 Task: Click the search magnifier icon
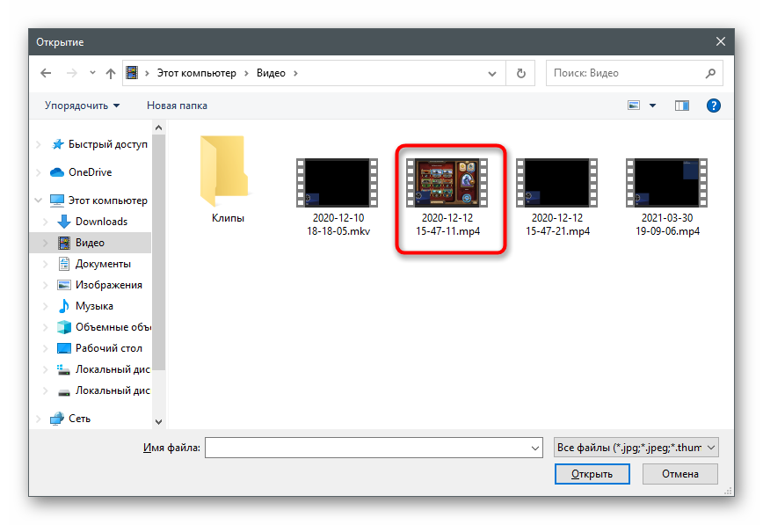711,73
